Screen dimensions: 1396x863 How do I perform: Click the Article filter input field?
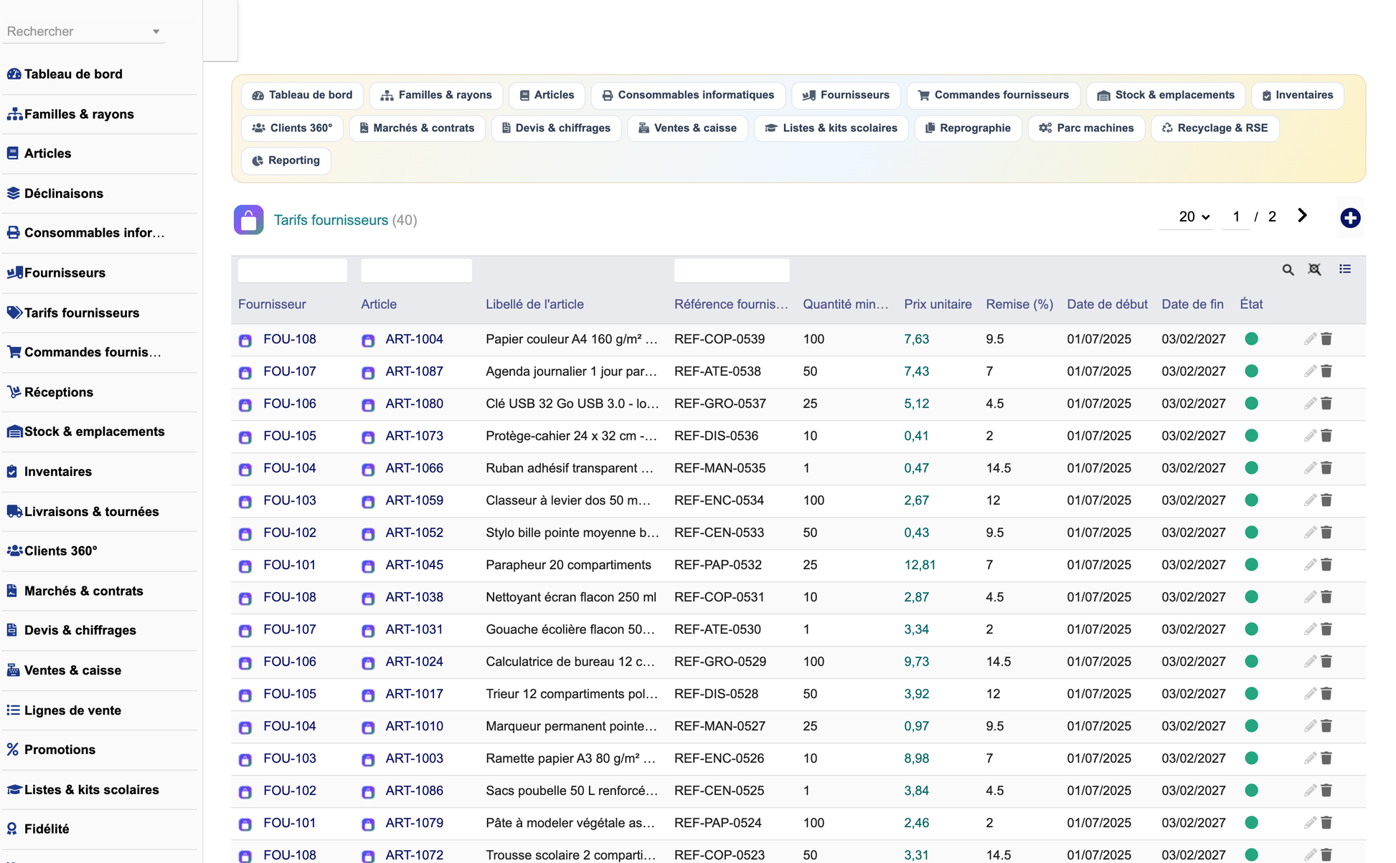(x=416, y=270)
